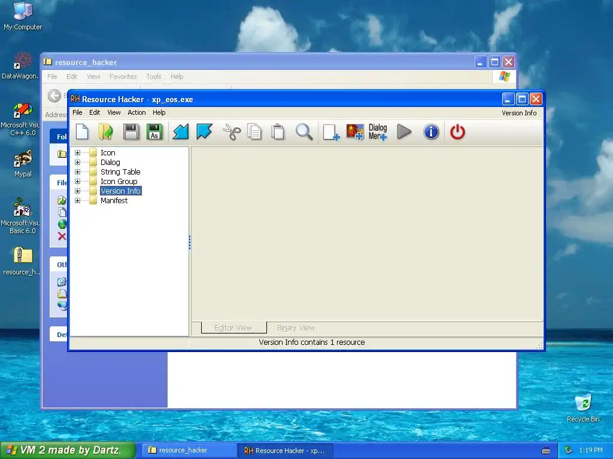Open Favorites menu in resource_hacker Explorer window
This screenshot has width=613, height=459.
123,76
